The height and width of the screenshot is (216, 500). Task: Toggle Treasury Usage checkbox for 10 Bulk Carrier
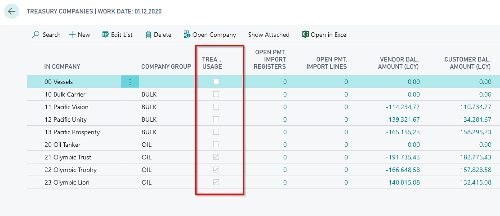216,94
